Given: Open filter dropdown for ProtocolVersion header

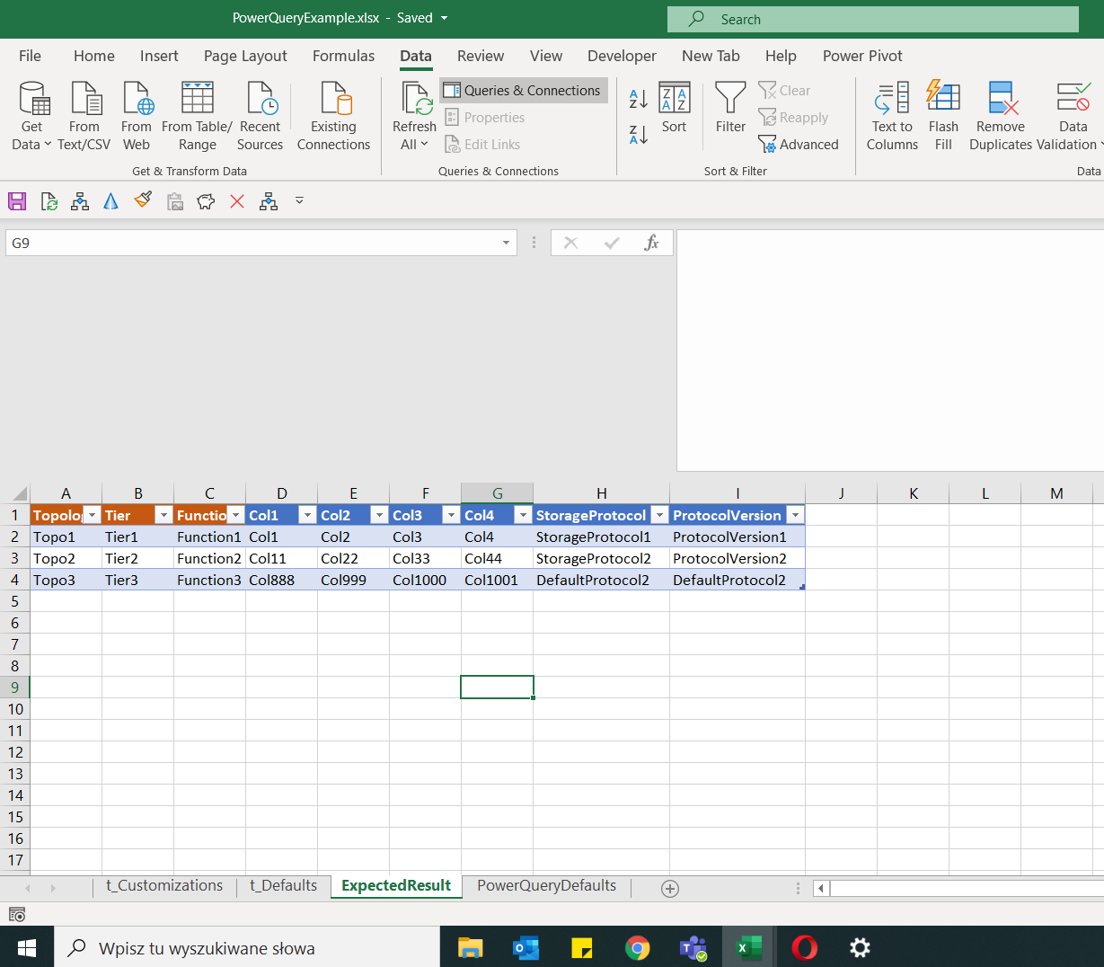Looking at the screenshot, I should click(795, 515).
